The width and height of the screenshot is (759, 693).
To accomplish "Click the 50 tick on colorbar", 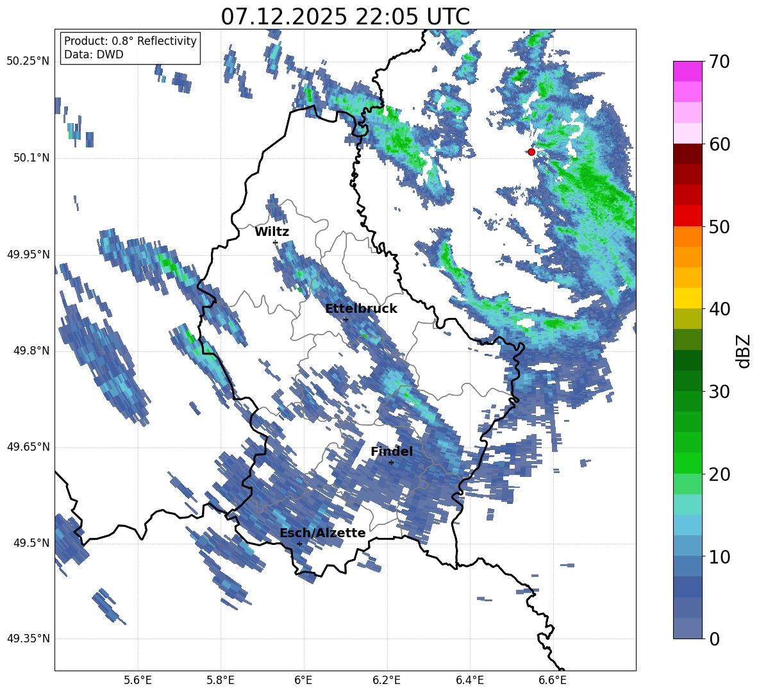I will [x=719, y=226].
